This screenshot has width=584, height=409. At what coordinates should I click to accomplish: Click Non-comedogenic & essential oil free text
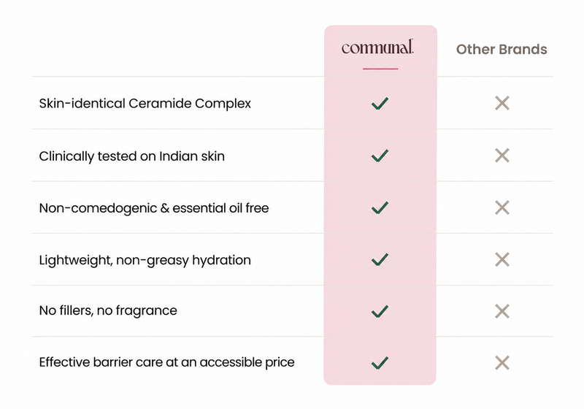point(154,208)
